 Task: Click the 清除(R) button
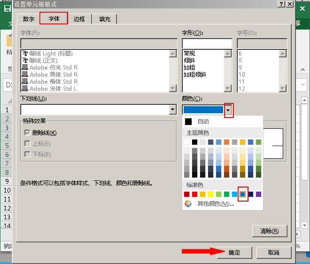coord(270,231)
